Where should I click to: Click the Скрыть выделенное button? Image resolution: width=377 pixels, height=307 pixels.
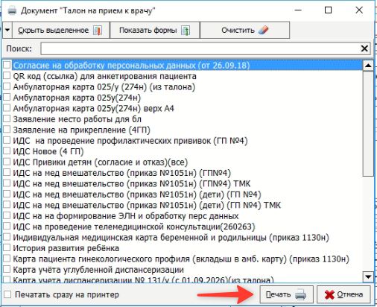click(61, 30)
